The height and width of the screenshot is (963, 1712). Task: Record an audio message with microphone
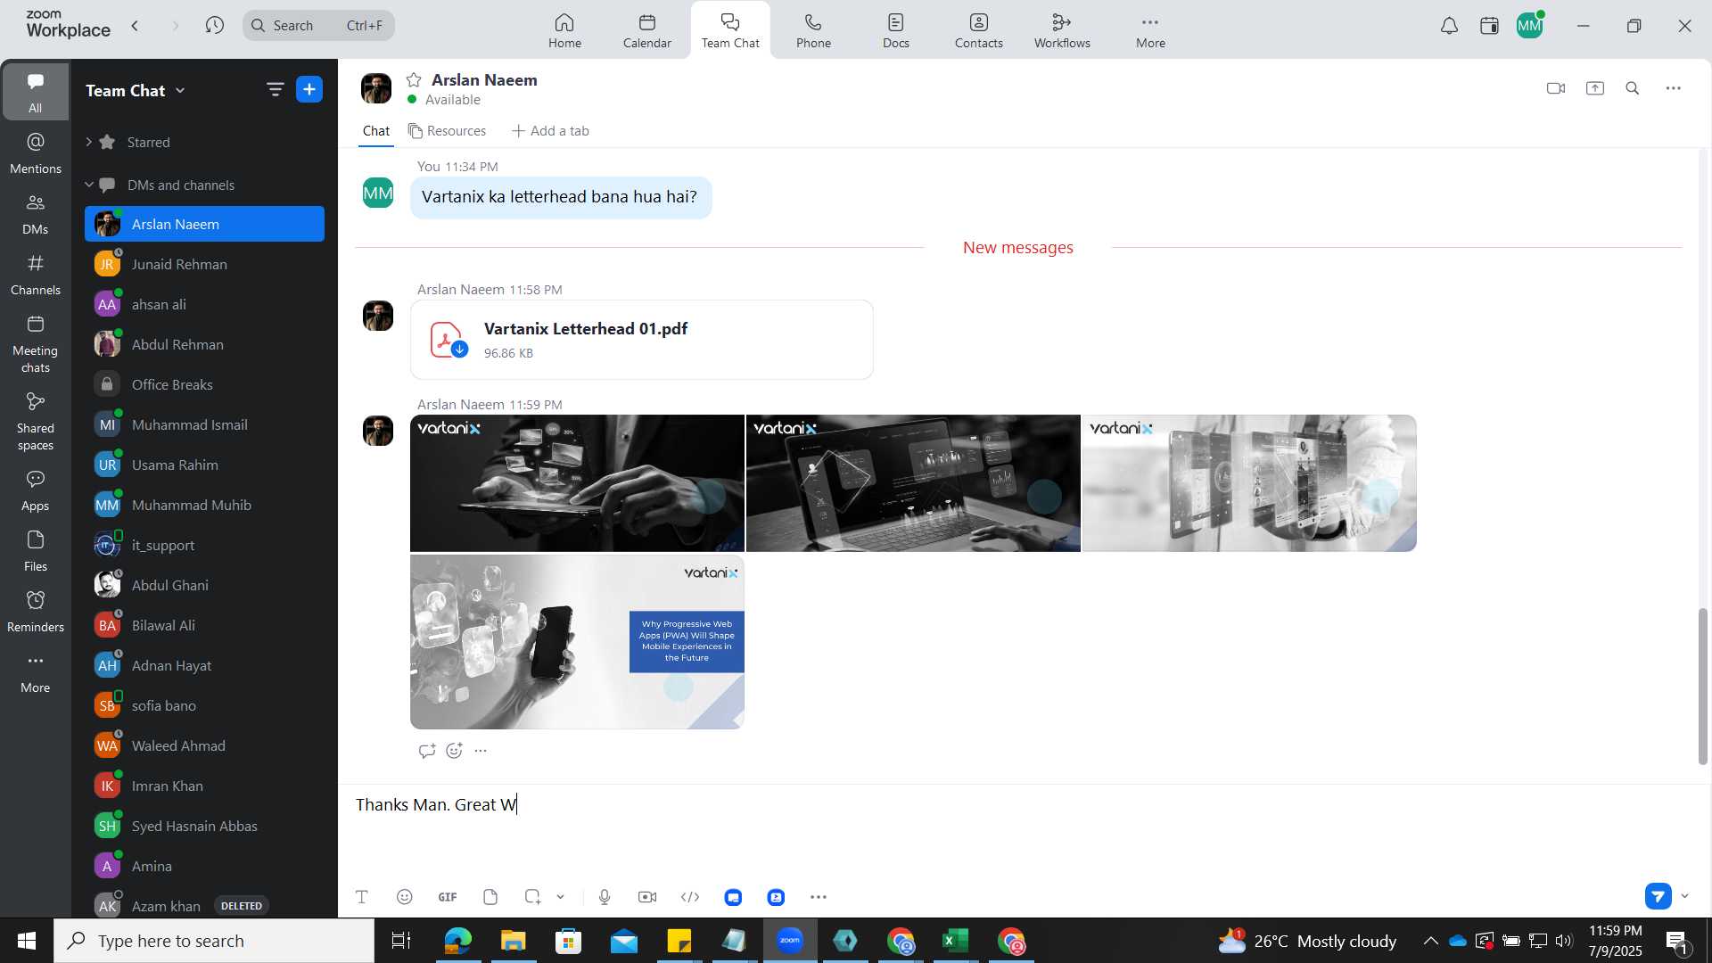(605, 897)
